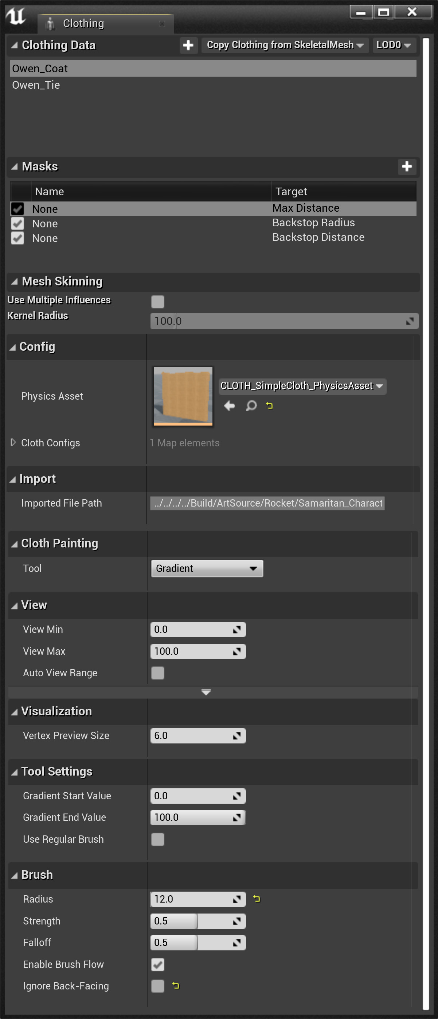Toggle Auto View Range checkbox
Image resolution: width=438 pixels, height=1019 pixels.
[x=157, y=673]
